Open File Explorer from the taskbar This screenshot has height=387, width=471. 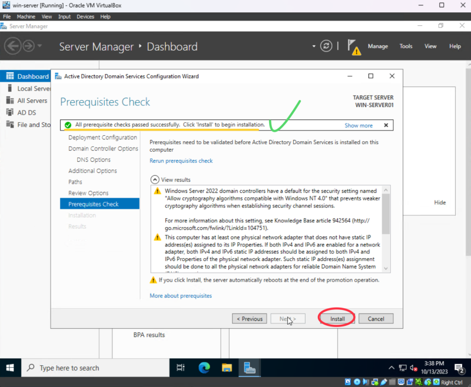pos(227,368)
